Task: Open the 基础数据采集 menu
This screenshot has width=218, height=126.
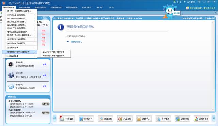Action: pos(9,7)
